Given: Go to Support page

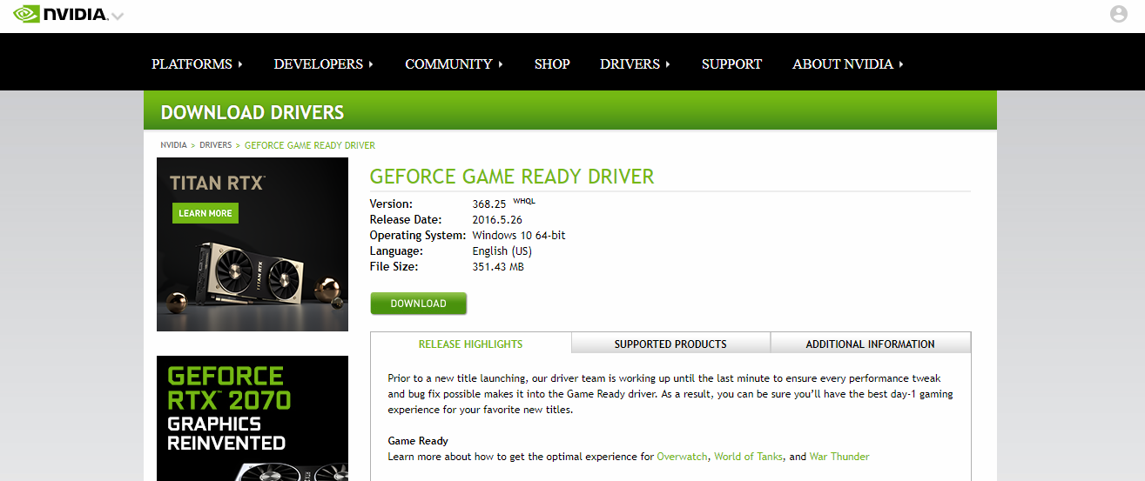Looking at the screenshot, I should [x=731, y=63].
